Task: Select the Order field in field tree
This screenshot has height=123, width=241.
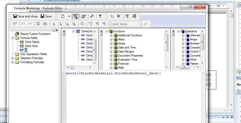Action: pyautogui.click(x=89, y=39)
